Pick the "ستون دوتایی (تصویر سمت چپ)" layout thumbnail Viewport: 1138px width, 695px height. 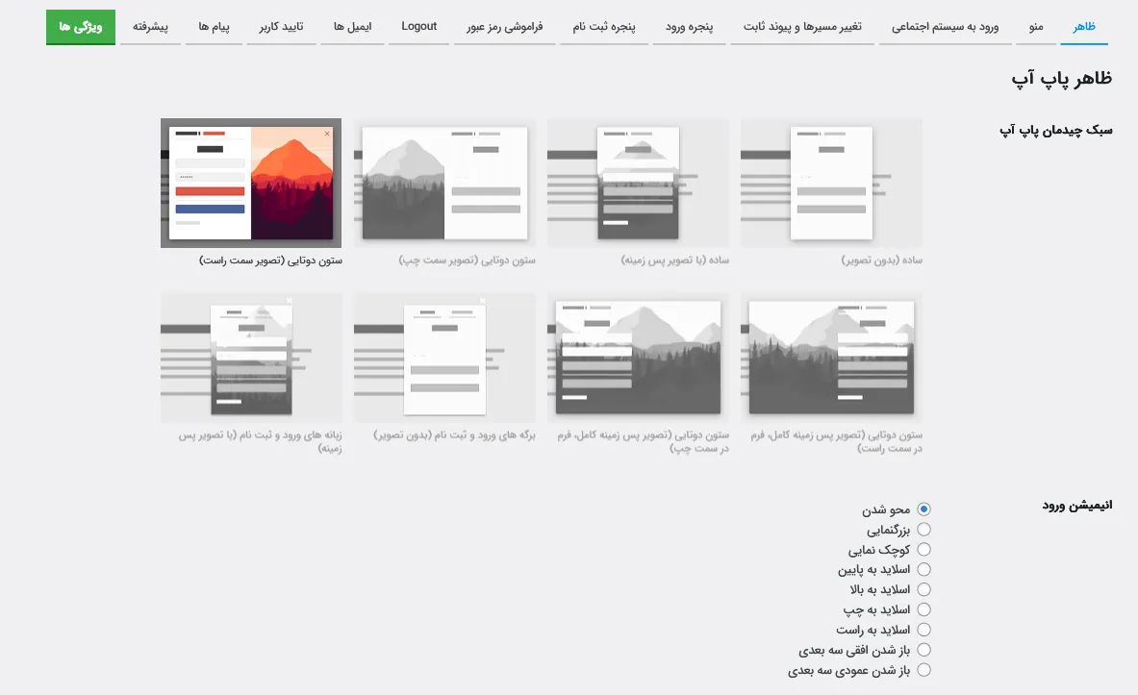pyautogui.click(x=444, y=183)
